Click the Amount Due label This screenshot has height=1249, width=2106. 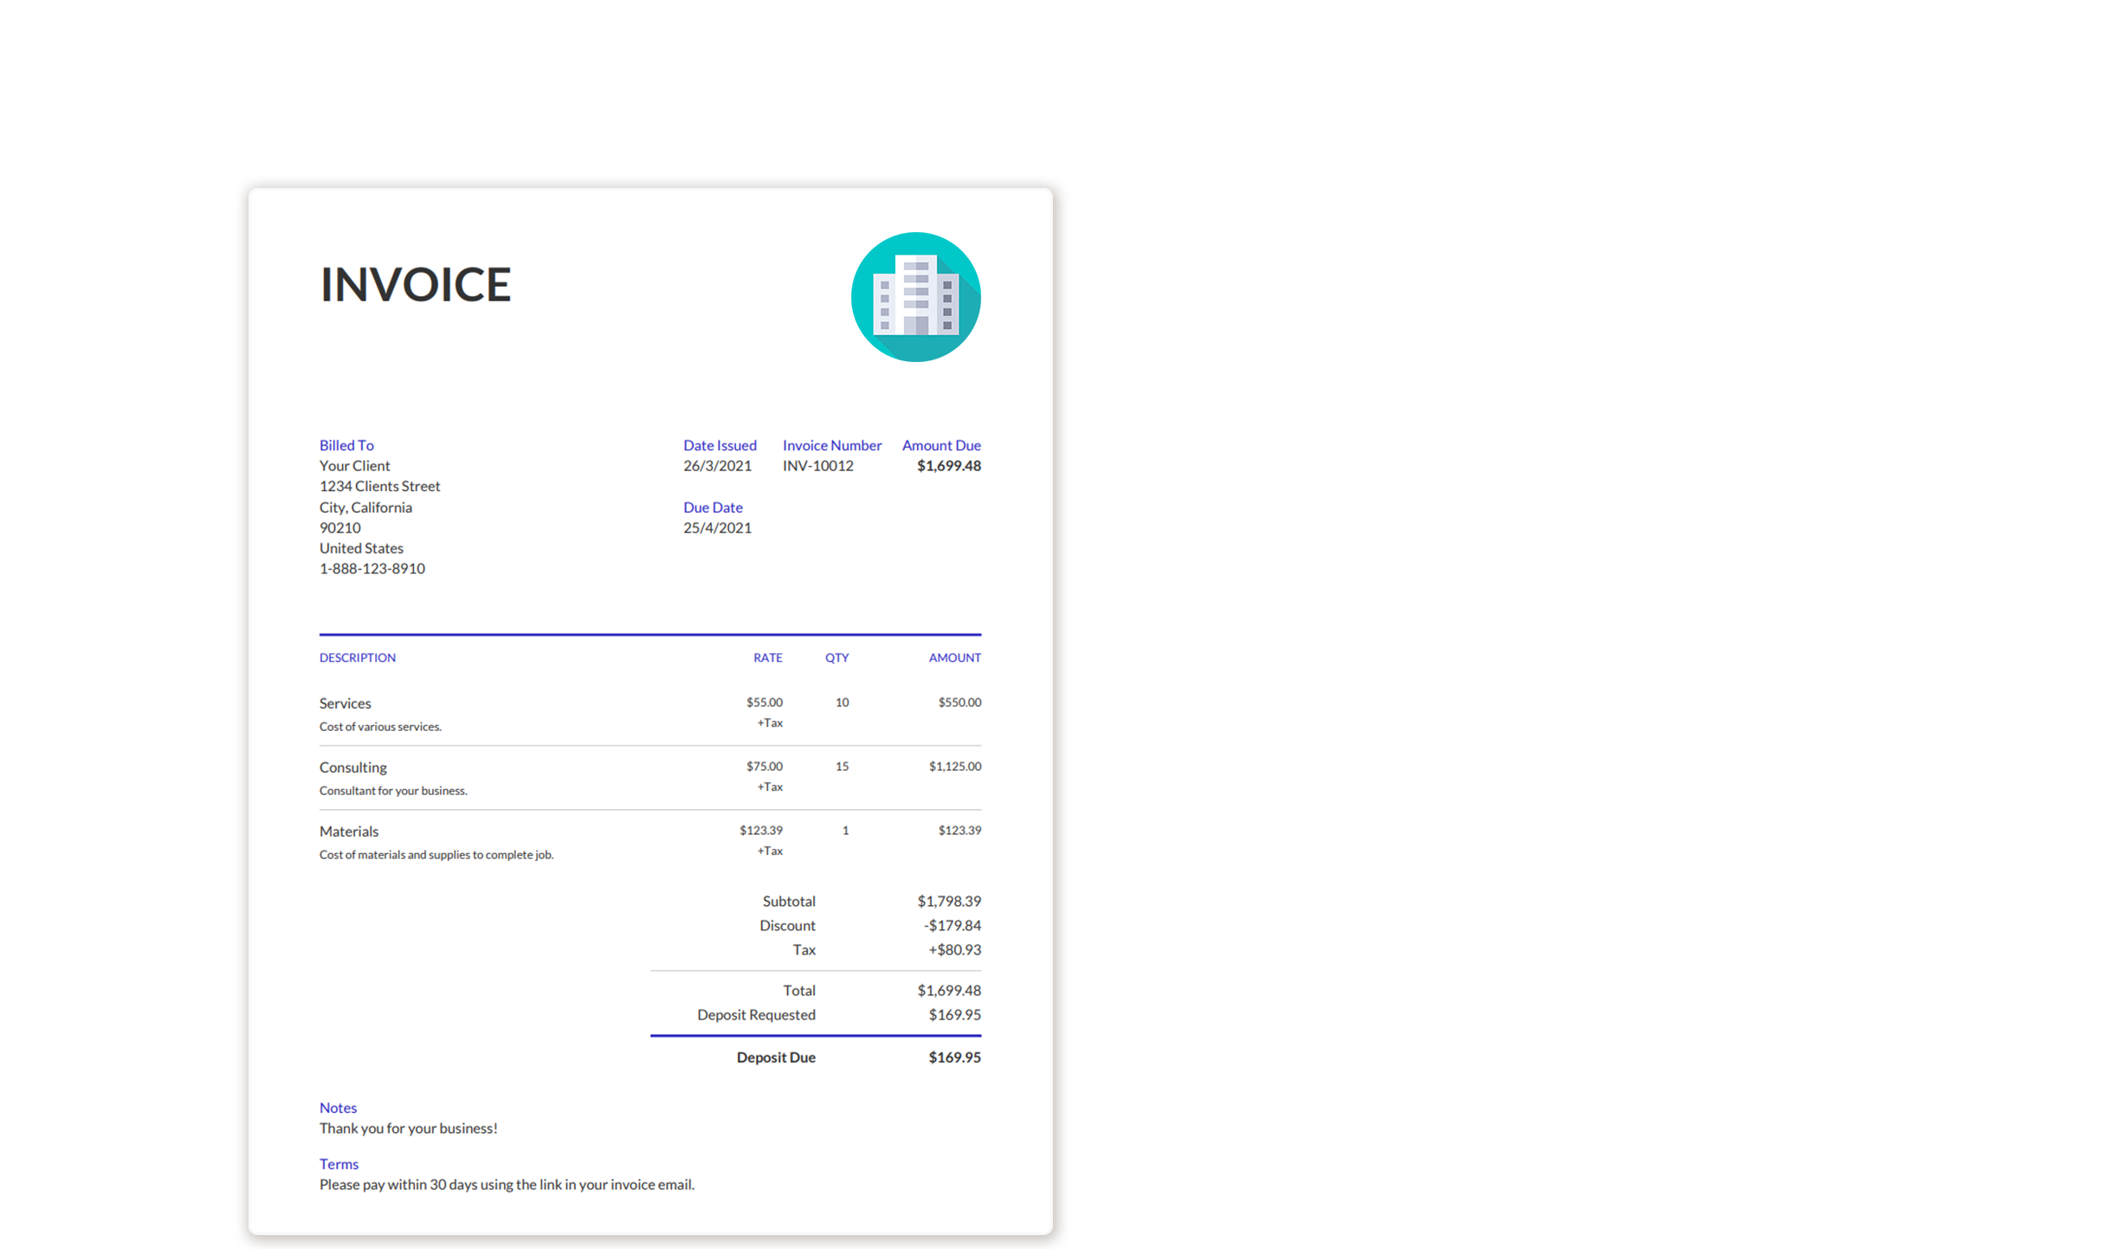(940, 445)
